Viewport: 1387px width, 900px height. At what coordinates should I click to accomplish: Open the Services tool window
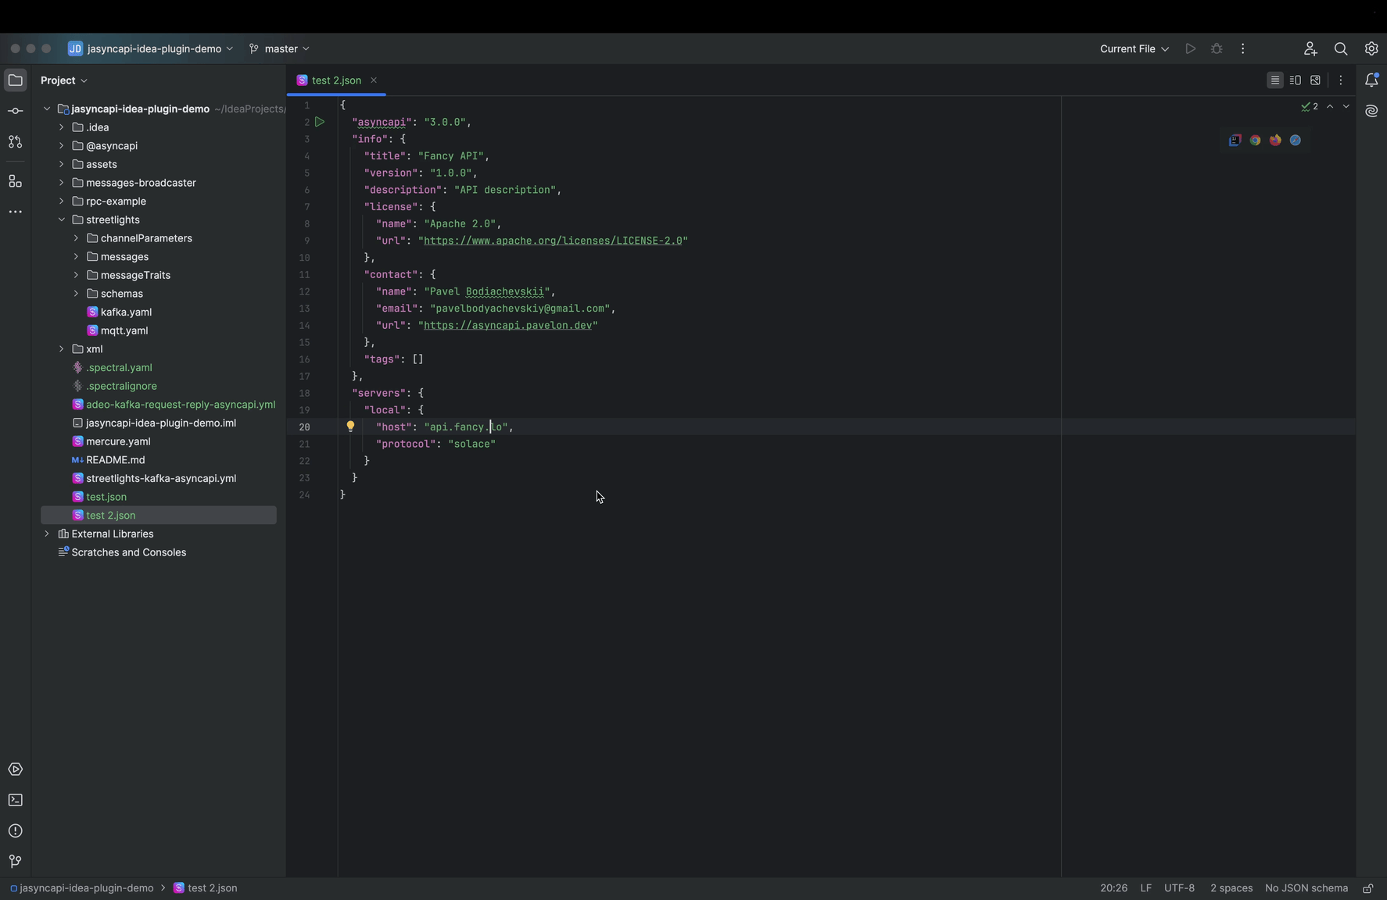[15, 770]
